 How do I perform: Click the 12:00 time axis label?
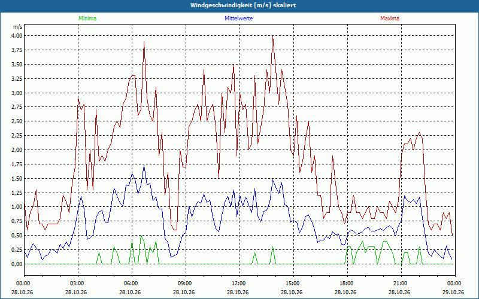pos(239,283)
